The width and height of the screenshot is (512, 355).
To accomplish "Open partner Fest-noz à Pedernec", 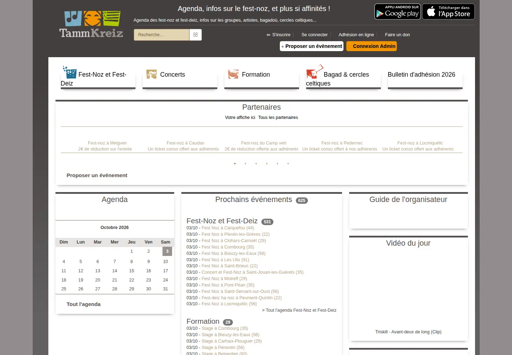I will [x=342, y=143].
